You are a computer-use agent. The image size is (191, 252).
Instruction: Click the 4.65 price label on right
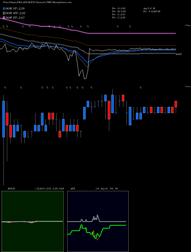pos(179,54)
